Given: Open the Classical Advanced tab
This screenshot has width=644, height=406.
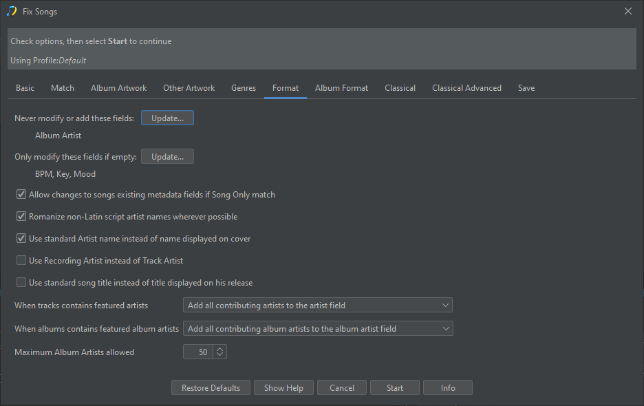Looking at the screenshot, I should point(466,88).
